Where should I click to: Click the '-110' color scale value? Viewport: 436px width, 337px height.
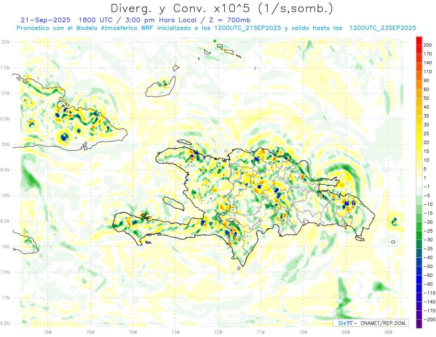tap(429, 293)
